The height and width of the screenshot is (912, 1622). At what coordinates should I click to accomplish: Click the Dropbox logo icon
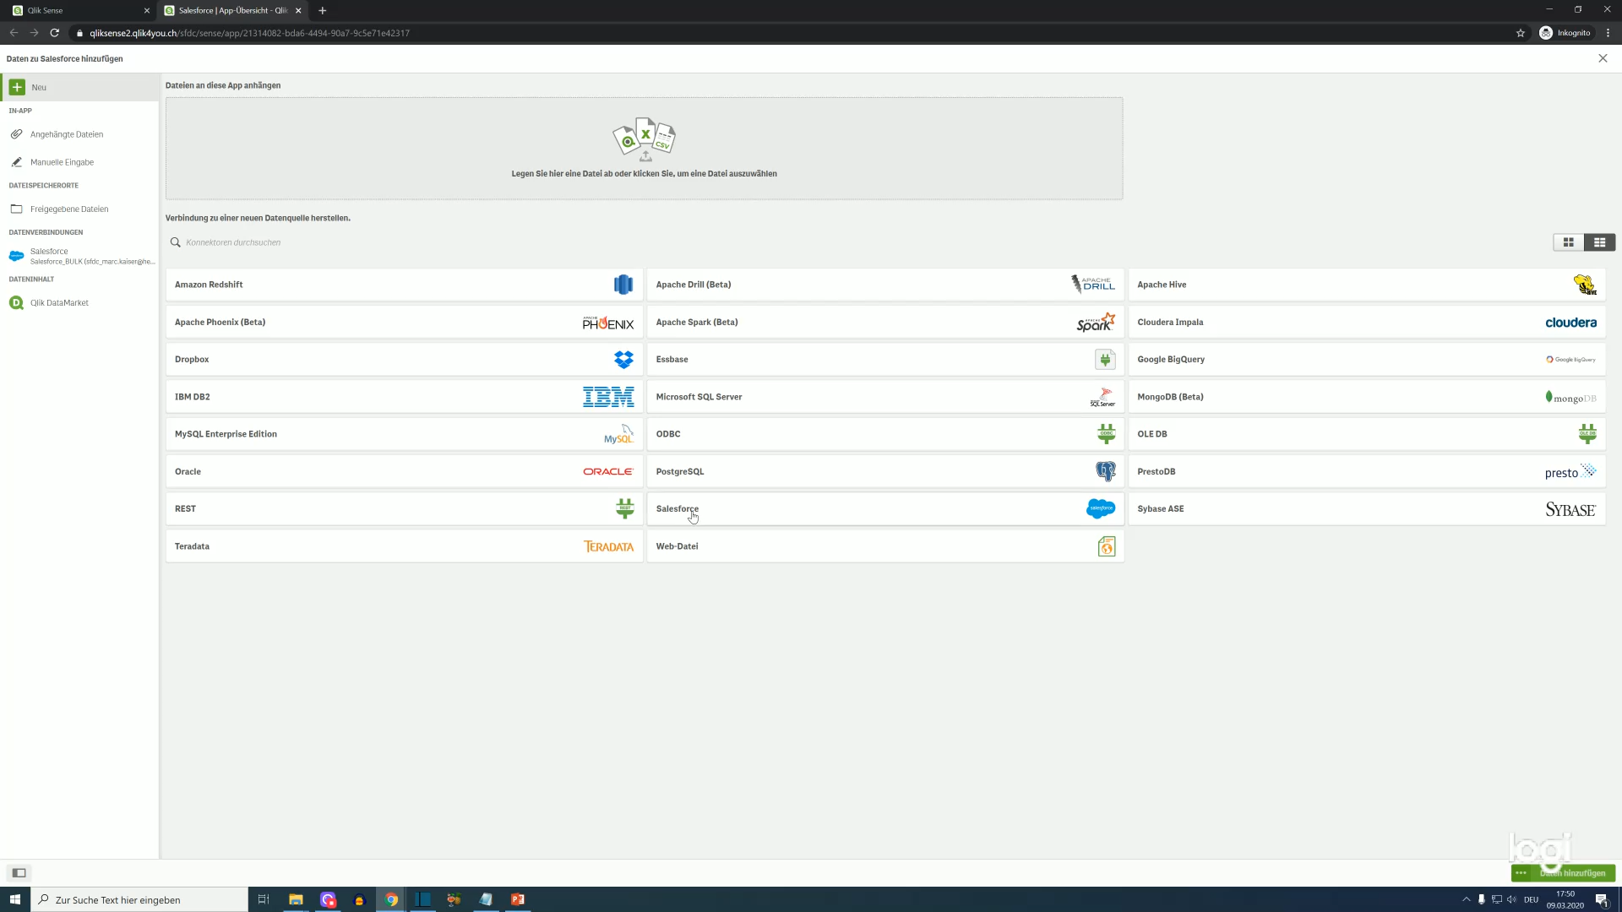pyautogui.click(x=623, y=360)
